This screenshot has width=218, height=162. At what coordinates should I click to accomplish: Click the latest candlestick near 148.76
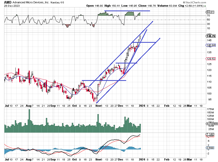[x=140, y=37]
